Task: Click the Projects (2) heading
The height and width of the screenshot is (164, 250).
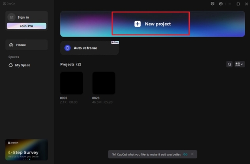Action: point(71,65)
